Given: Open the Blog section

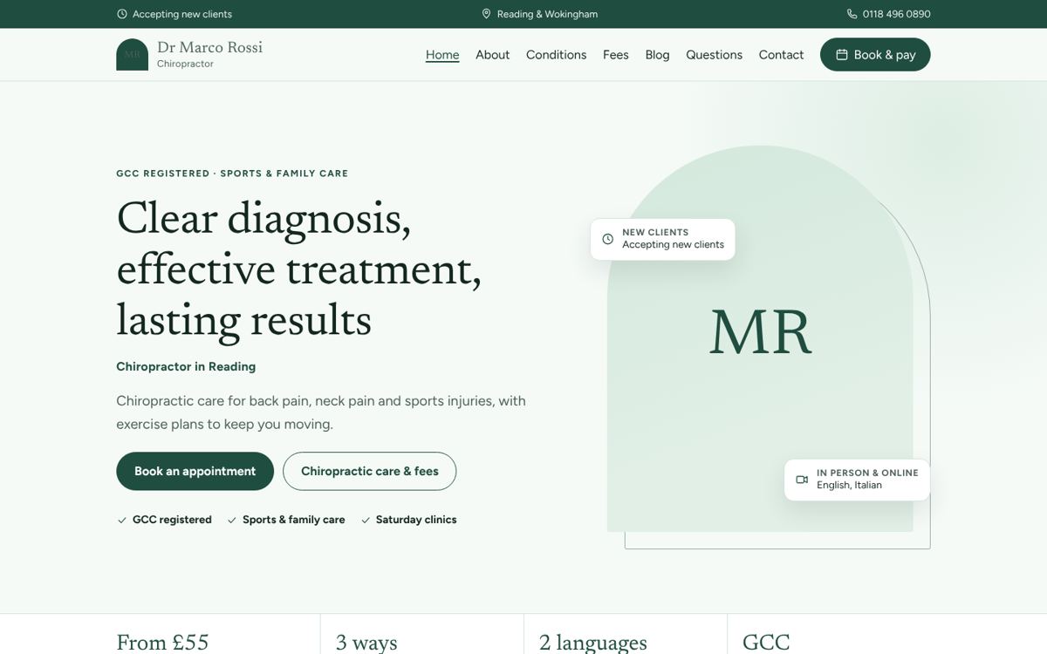Looking at the screenshot, I should coord(657,55).
